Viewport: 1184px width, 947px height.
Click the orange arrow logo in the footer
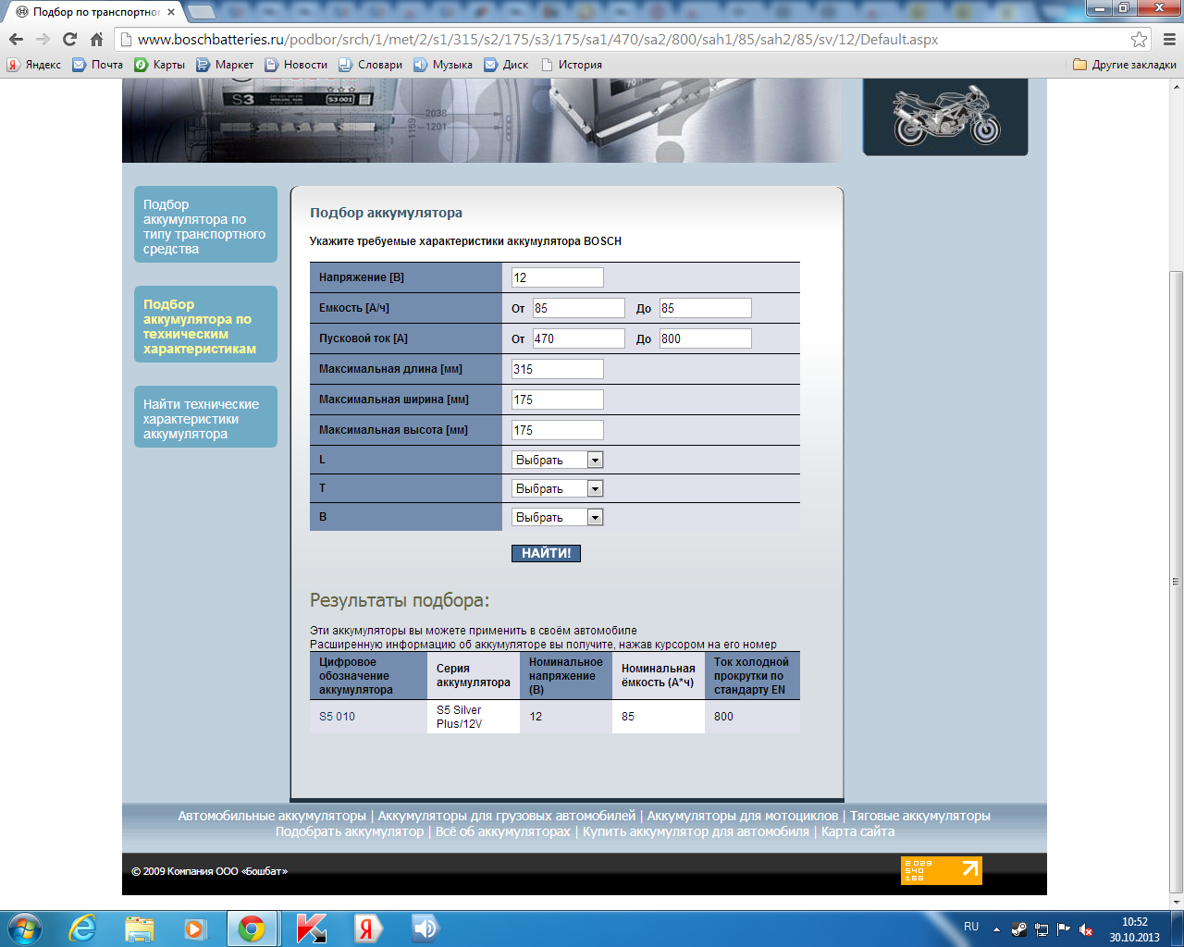[x=942, y=870]
